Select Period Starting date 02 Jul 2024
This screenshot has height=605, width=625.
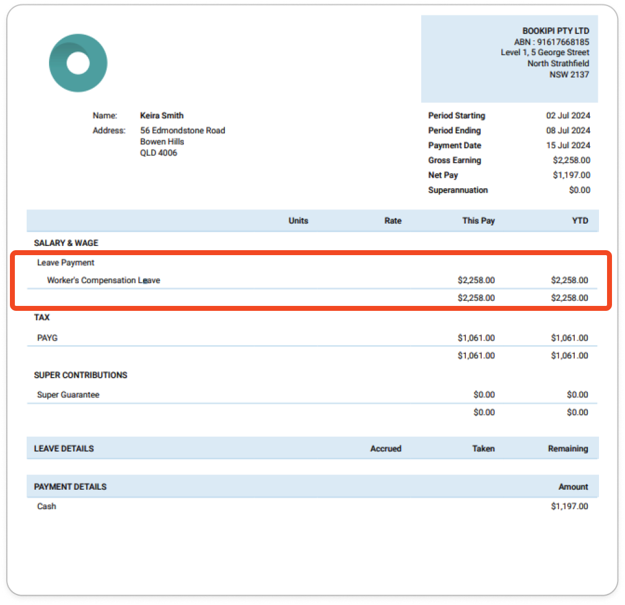tap(568, 116)
